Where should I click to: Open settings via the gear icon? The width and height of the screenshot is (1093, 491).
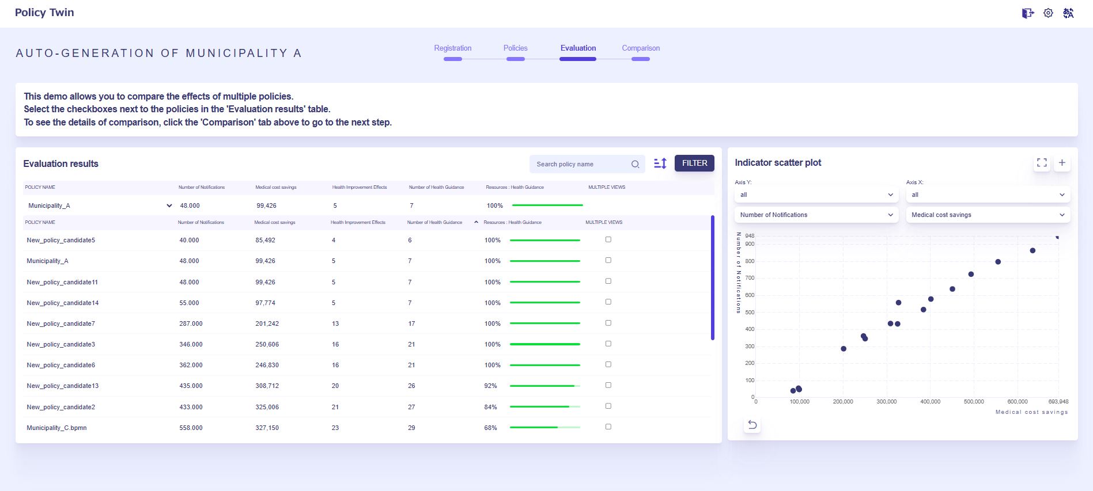(x=1048, y=13)
